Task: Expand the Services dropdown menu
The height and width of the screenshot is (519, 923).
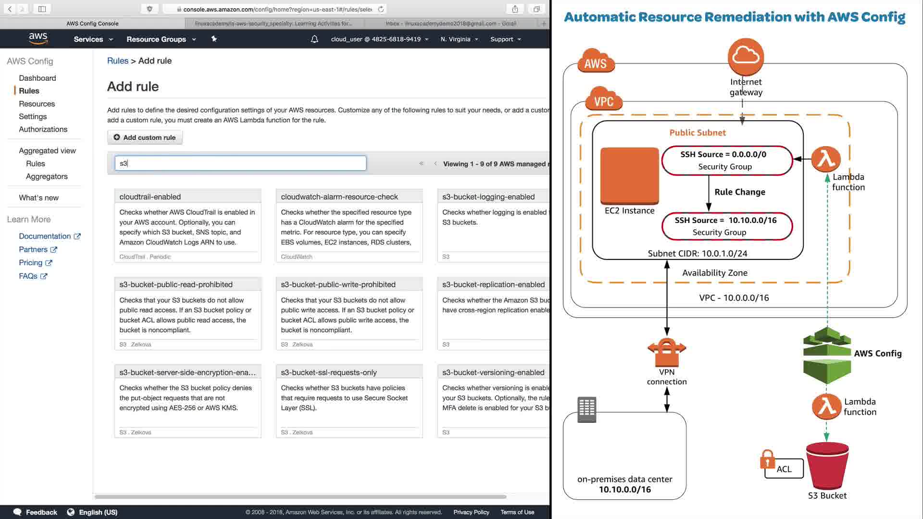Action: coord(93,39)
